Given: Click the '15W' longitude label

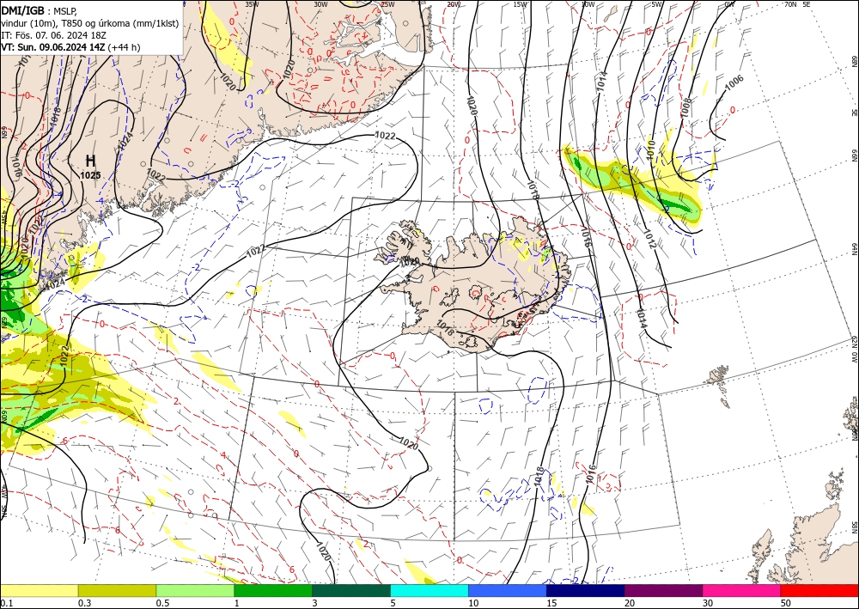Looking at the screenshot, I should [x=521, y=4].
